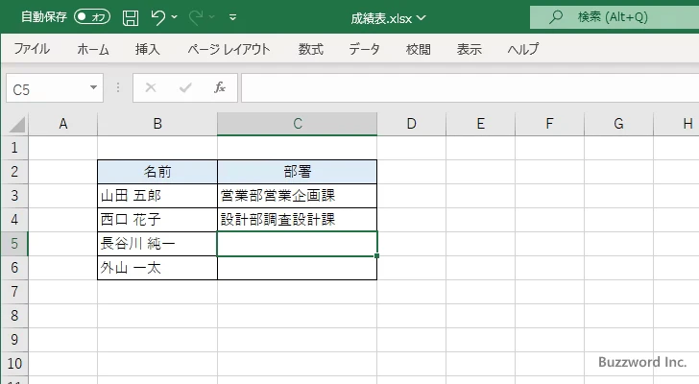The image size is (699, 384).
Task: Select the cell containing 営業部営業企画課
Action: [298, 196]
